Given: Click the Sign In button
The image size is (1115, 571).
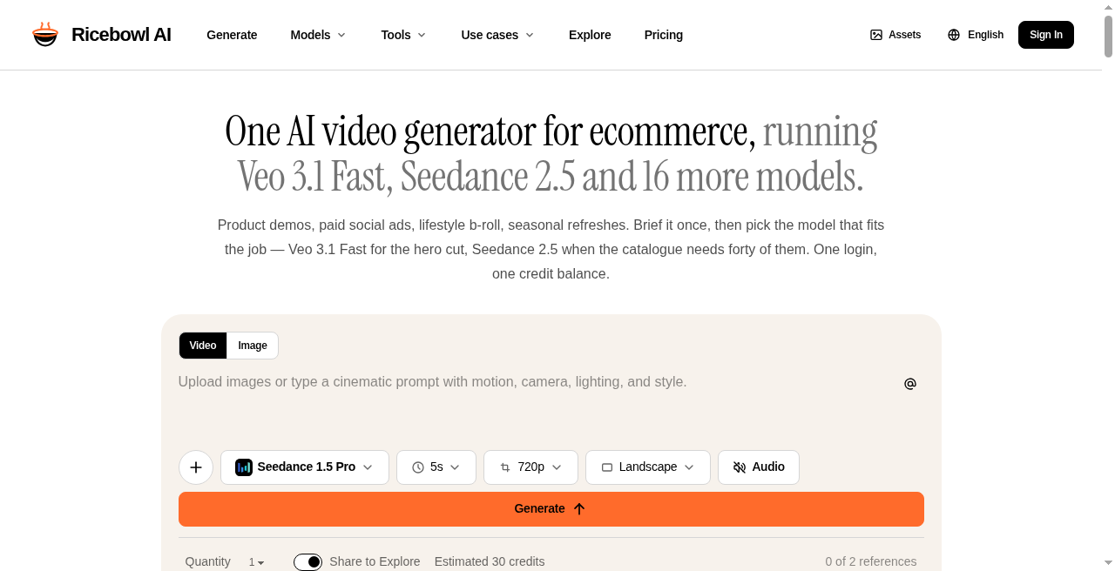Looking at the screenshot, I should (1046, 35).
